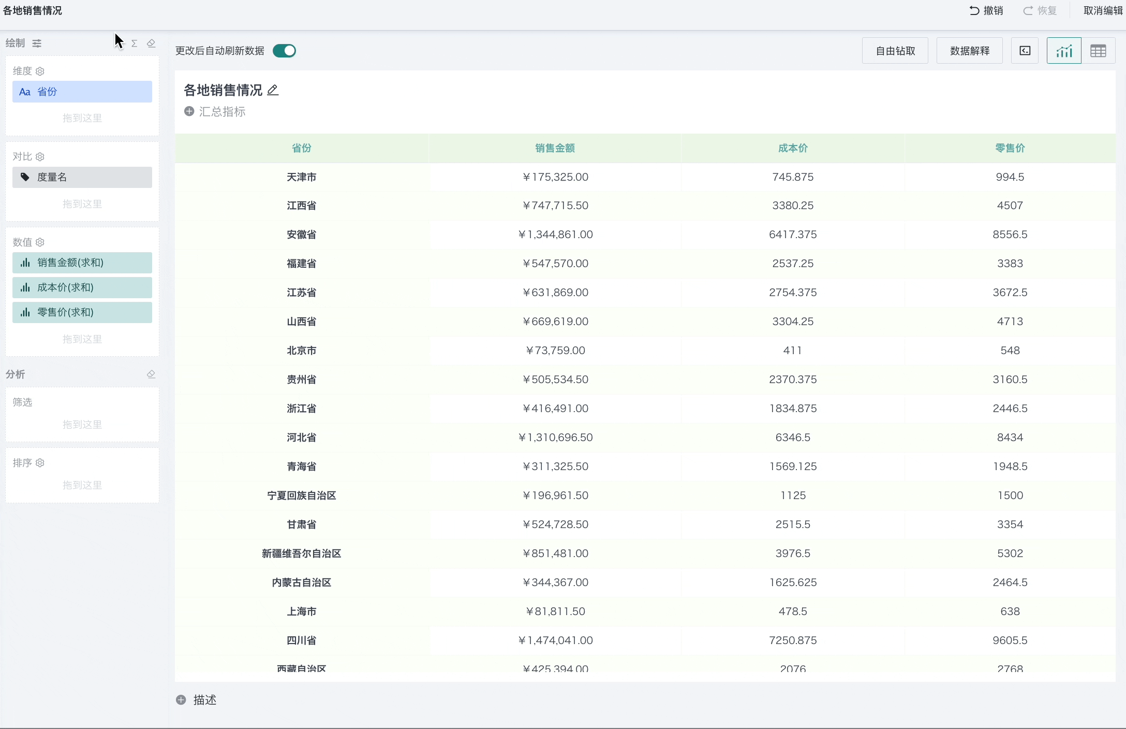Viewport: 1126px width, 729px height.
Task: Switch to chart view mode
Action: coord(1064,51)
